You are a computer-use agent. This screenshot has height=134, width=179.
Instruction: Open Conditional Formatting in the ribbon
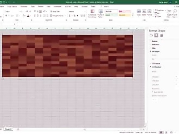point(92,13)
